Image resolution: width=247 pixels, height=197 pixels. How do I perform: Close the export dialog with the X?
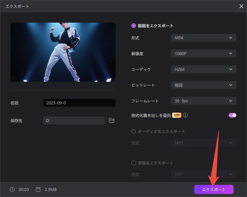(x=241, y=6)
